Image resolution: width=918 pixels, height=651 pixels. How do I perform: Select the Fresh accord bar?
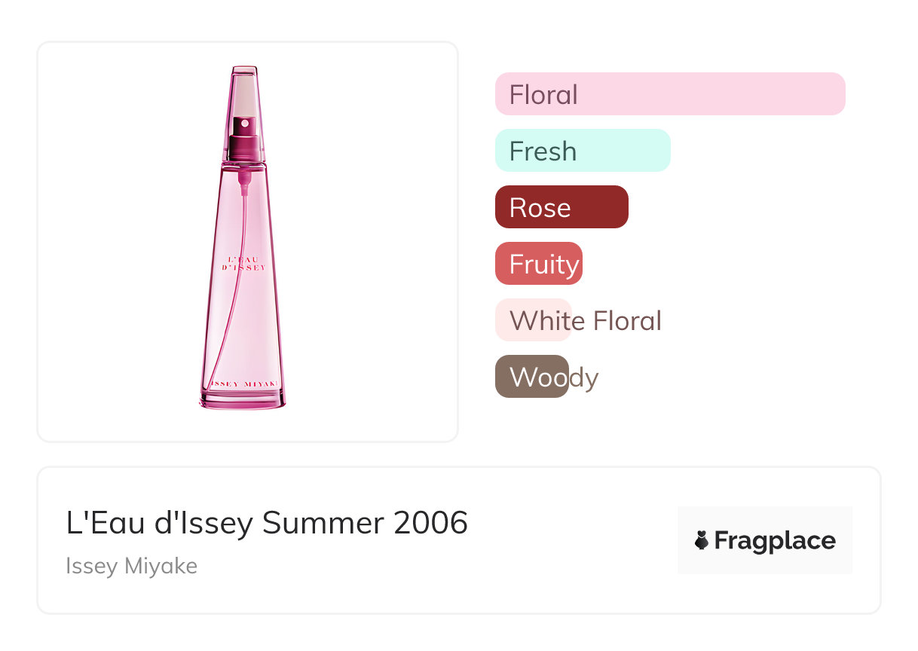582,151
